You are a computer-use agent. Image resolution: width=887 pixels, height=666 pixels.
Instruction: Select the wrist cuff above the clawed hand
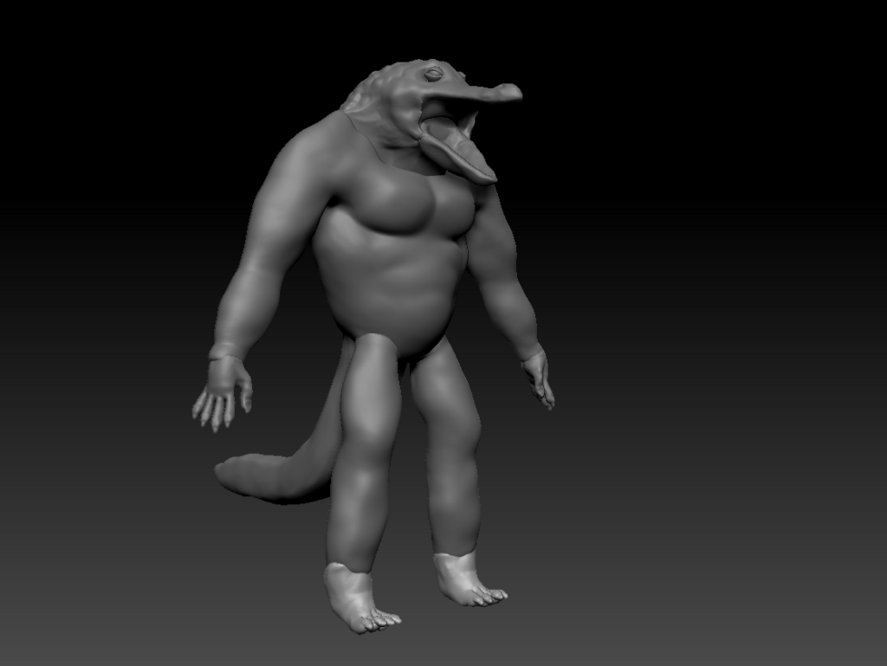pyautogui.click(x=224, y=351)
